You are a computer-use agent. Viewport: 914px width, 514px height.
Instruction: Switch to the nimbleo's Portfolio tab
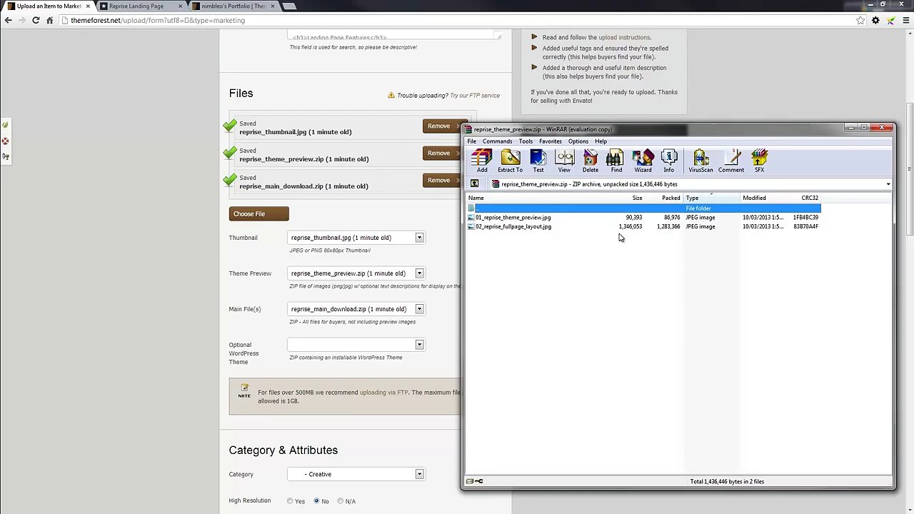point(233,6)
